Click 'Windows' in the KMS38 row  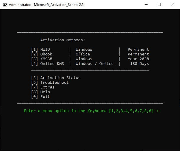84,59
